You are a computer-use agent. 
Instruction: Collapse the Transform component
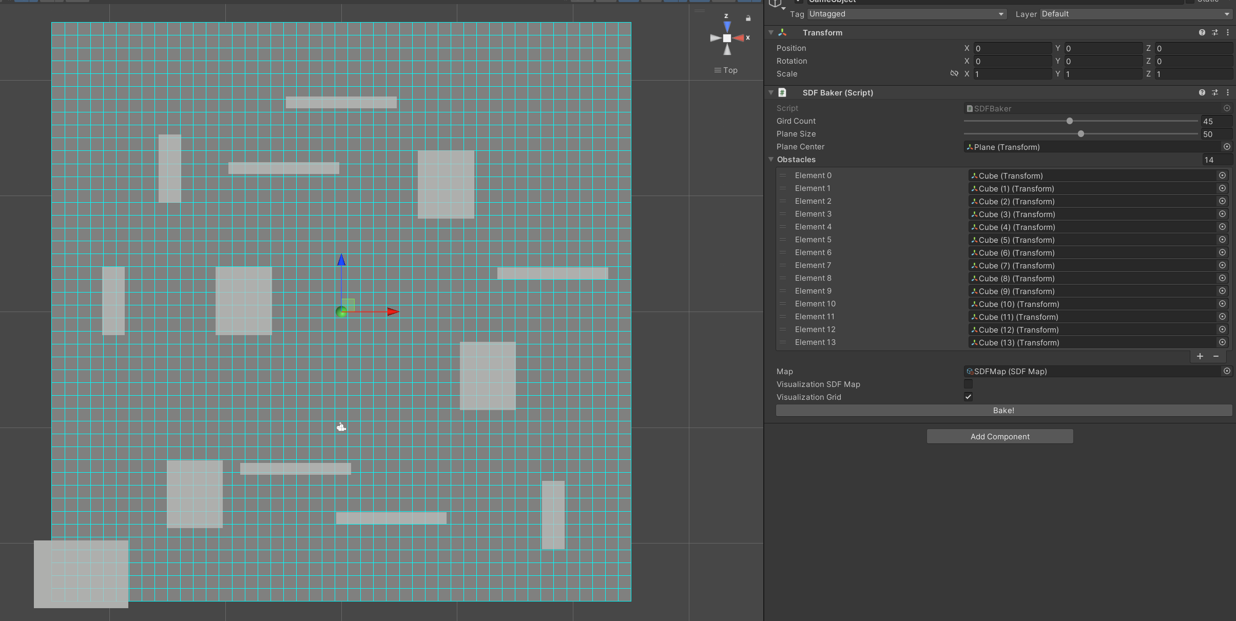point(771,32)
